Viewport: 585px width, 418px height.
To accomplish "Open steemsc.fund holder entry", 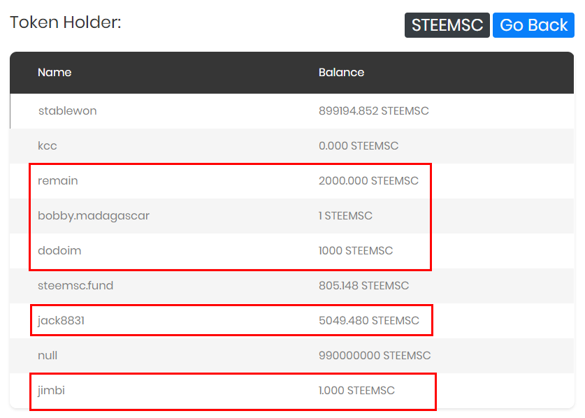I will [x=75, y=285].
